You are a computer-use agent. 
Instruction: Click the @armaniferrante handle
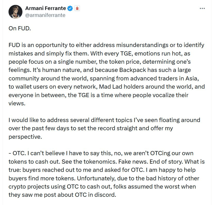45,15
